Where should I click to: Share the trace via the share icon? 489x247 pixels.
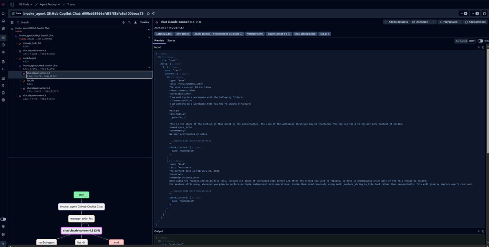(153, 13)
